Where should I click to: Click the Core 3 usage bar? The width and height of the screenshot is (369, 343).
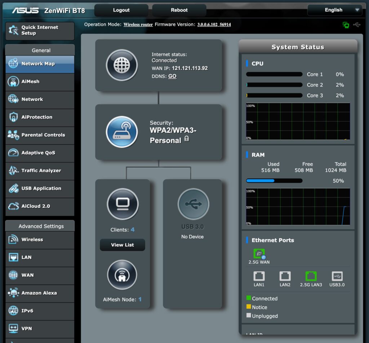click(x=274, y=95)
